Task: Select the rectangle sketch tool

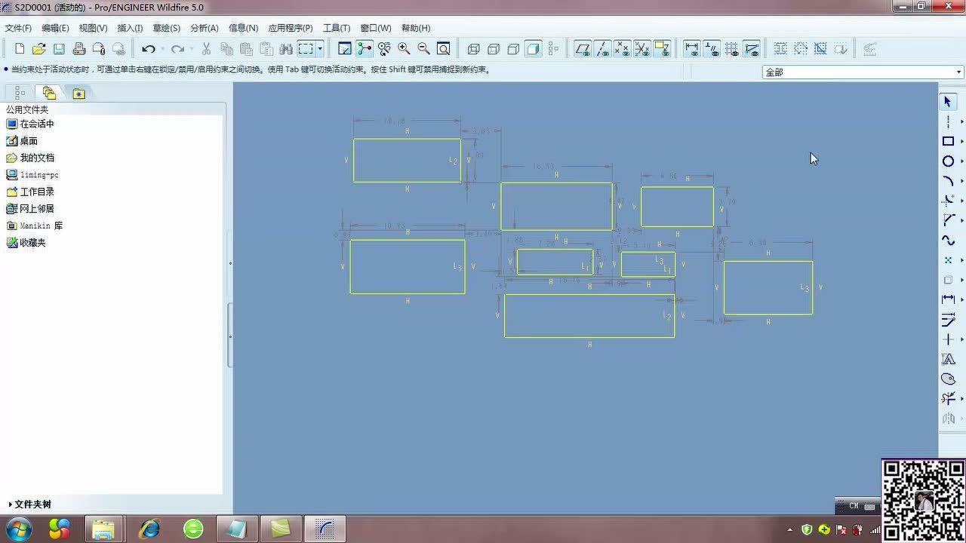Action: (948, 141)
